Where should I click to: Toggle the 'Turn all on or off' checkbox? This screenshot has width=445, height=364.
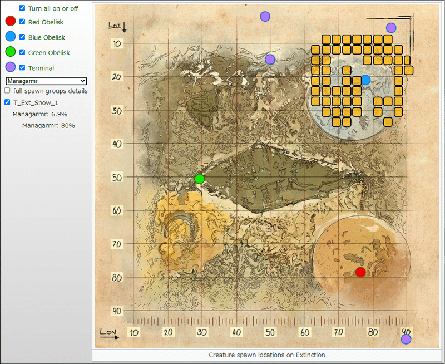(x=22, y=8)
